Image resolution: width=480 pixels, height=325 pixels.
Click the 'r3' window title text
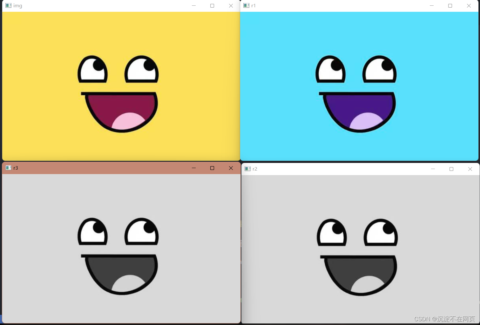pos(16,168)
